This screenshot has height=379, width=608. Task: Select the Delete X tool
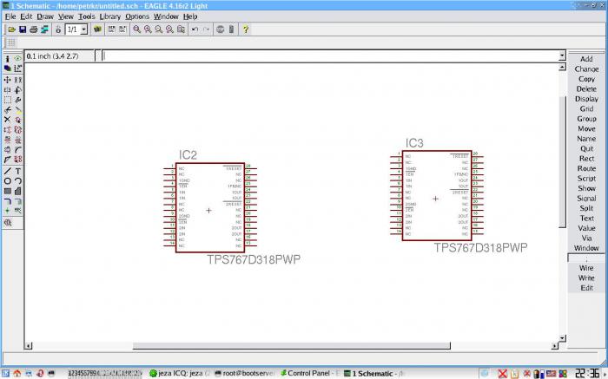[7, 120]
